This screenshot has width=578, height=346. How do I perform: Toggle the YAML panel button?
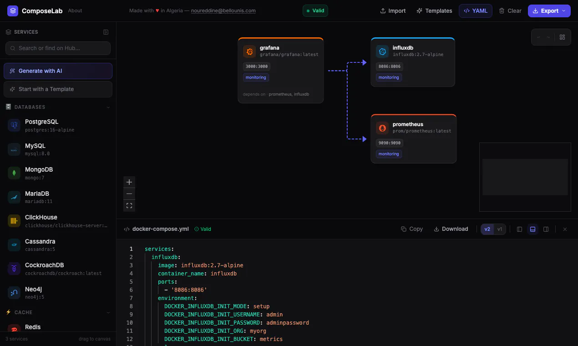click(x=475, y=10)
